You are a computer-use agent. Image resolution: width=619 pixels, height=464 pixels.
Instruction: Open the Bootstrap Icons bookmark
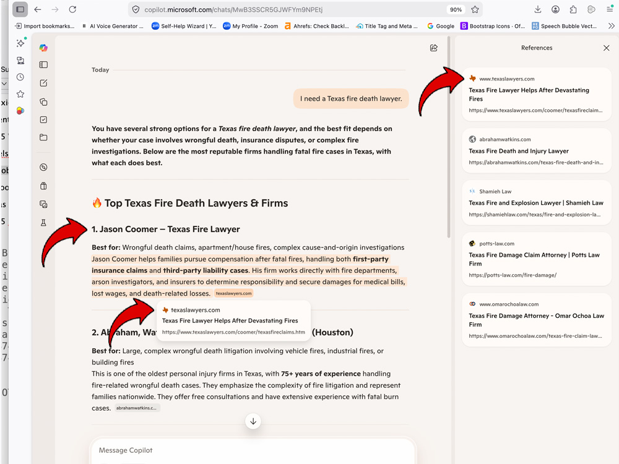pyautogui.click(x=493, y=26)
